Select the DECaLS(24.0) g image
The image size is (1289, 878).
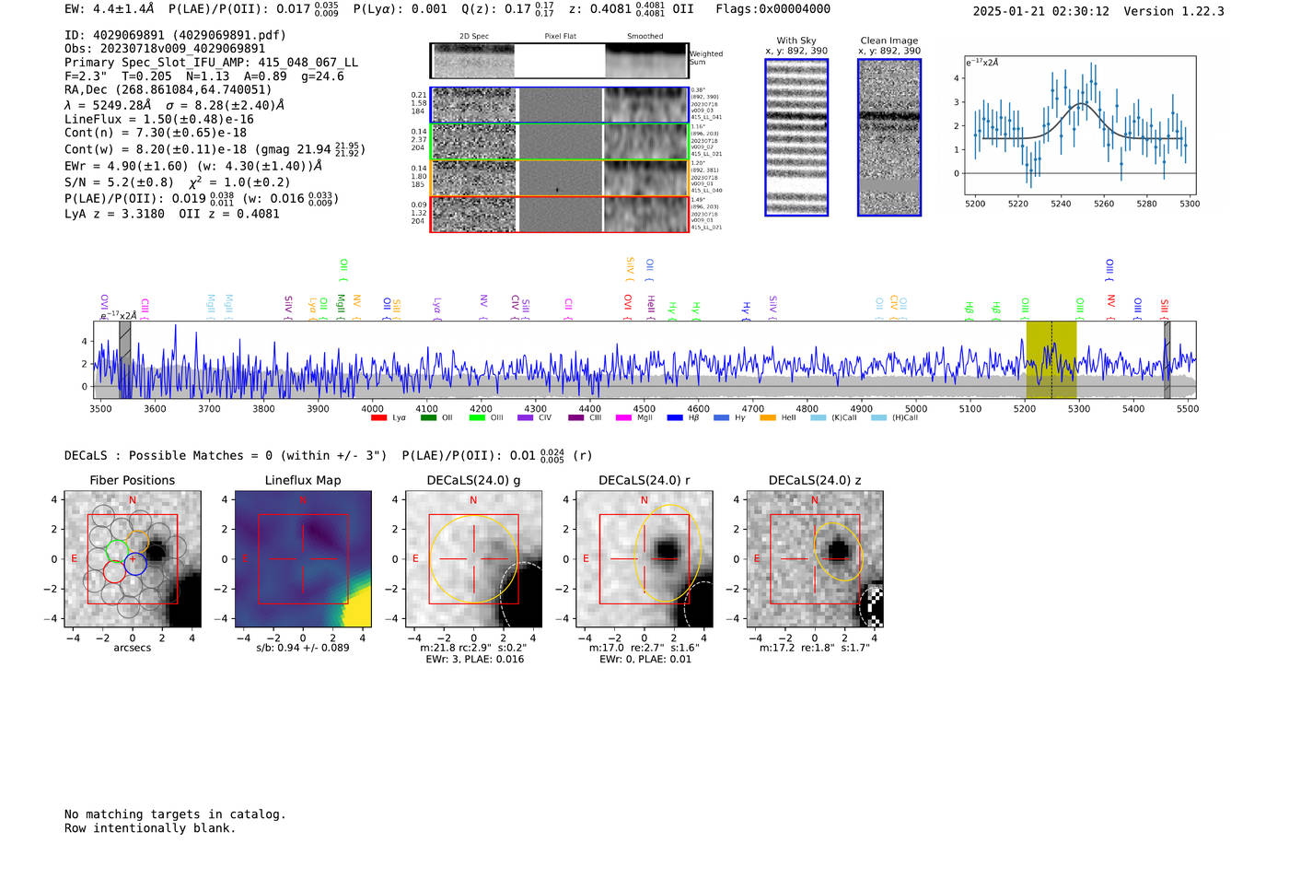point(474,559)
